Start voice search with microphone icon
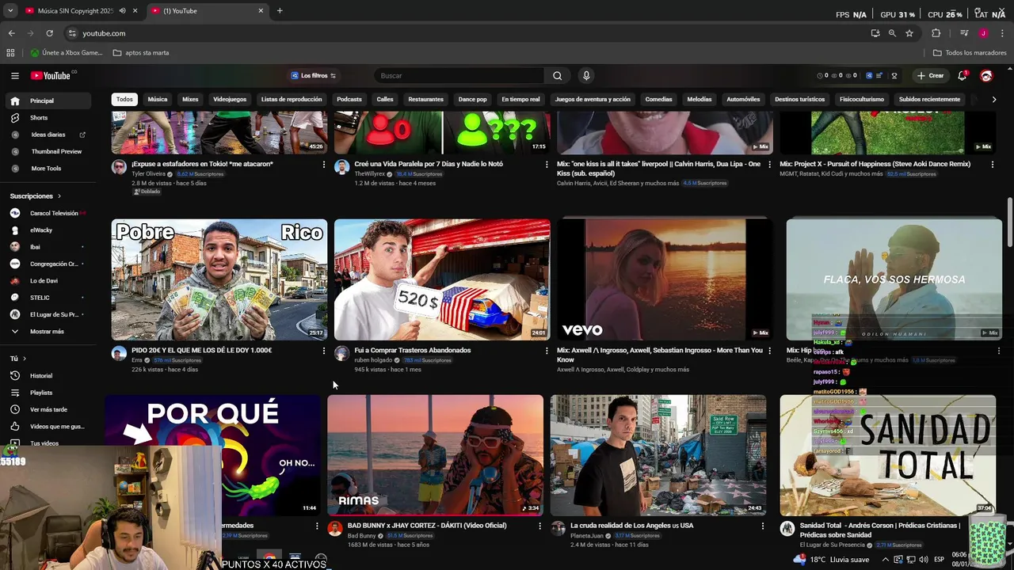The image size is (1014, 570). coord(586,76)
